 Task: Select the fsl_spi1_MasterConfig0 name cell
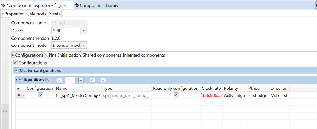click(x=78, y=95)
